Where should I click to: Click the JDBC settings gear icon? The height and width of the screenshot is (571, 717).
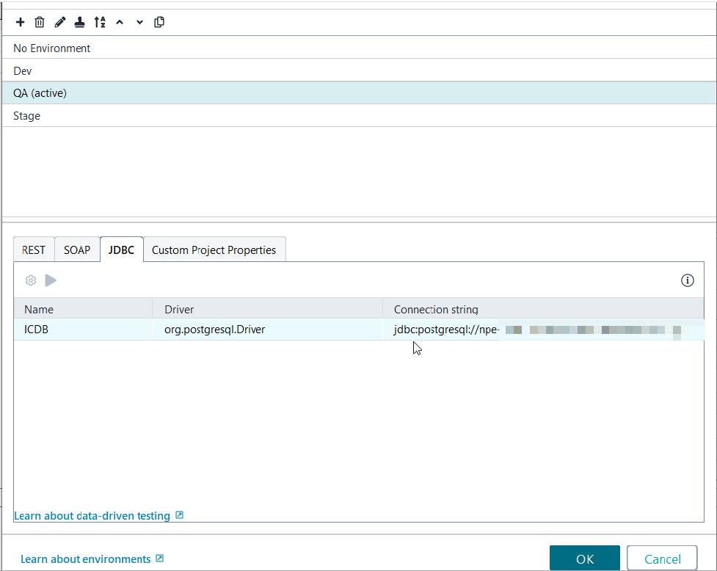coord(31,280)
